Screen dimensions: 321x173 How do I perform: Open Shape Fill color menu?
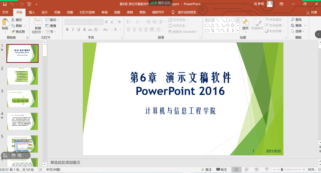coord(275,20)
